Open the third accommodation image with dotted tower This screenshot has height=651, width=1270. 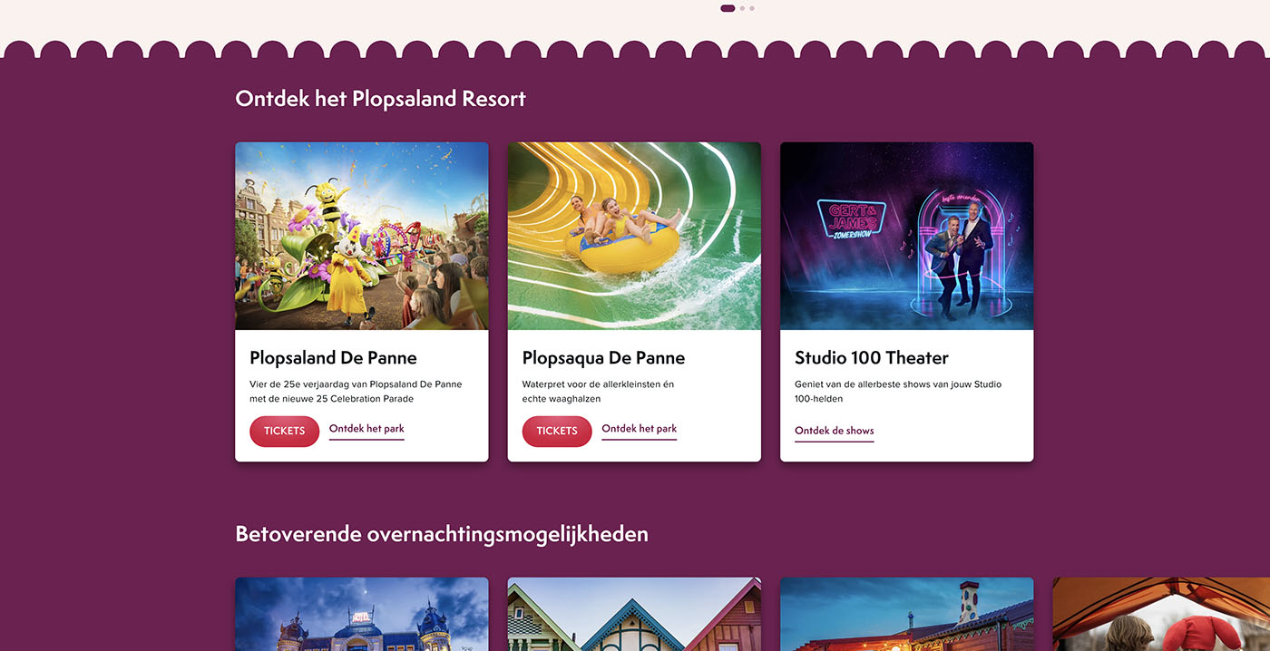907,614
